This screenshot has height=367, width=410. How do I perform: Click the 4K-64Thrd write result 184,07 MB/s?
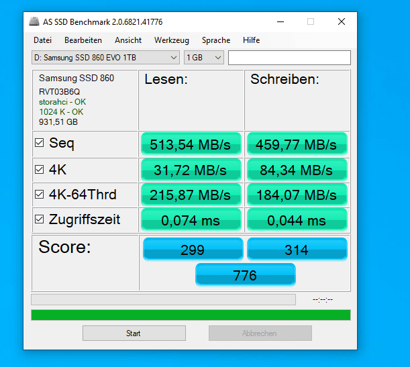[297, 195]
